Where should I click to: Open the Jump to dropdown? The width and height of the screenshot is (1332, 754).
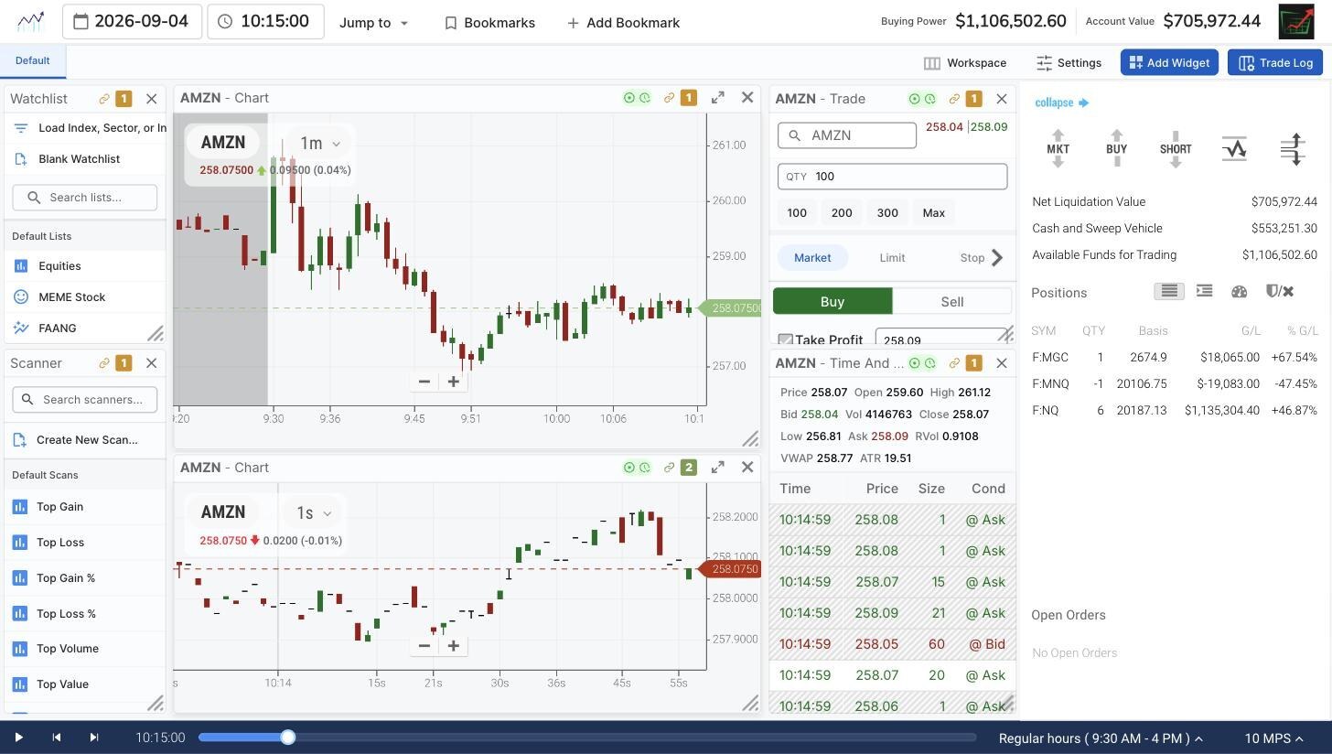[373, 23]
